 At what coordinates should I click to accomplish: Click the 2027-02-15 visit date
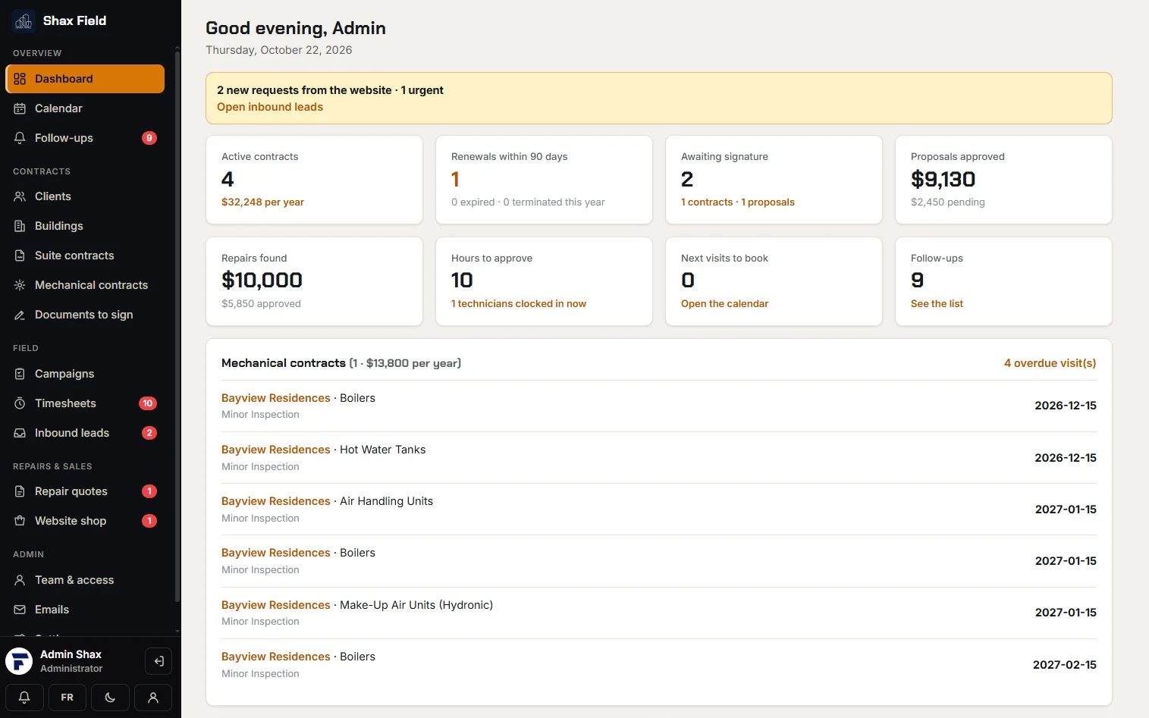point(1065,665)
